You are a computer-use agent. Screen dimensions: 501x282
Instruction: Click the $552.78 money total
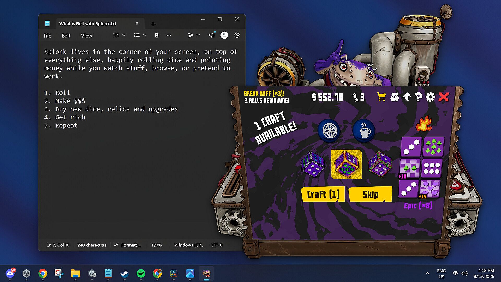pyautogui.click(x=327, y=97)
